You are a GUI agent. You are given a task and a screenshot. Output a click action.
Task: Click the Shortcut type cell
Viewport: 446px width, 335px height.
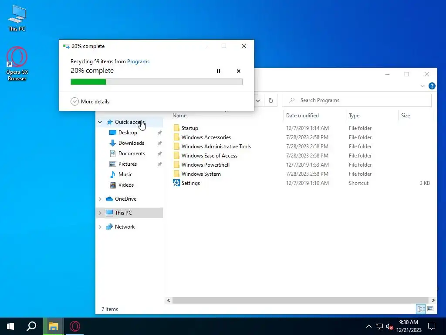click(x=358, y=183)
